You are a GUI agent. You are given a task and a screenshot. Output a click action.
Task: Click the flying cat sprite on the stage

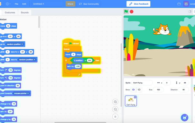tap(162, 30)
